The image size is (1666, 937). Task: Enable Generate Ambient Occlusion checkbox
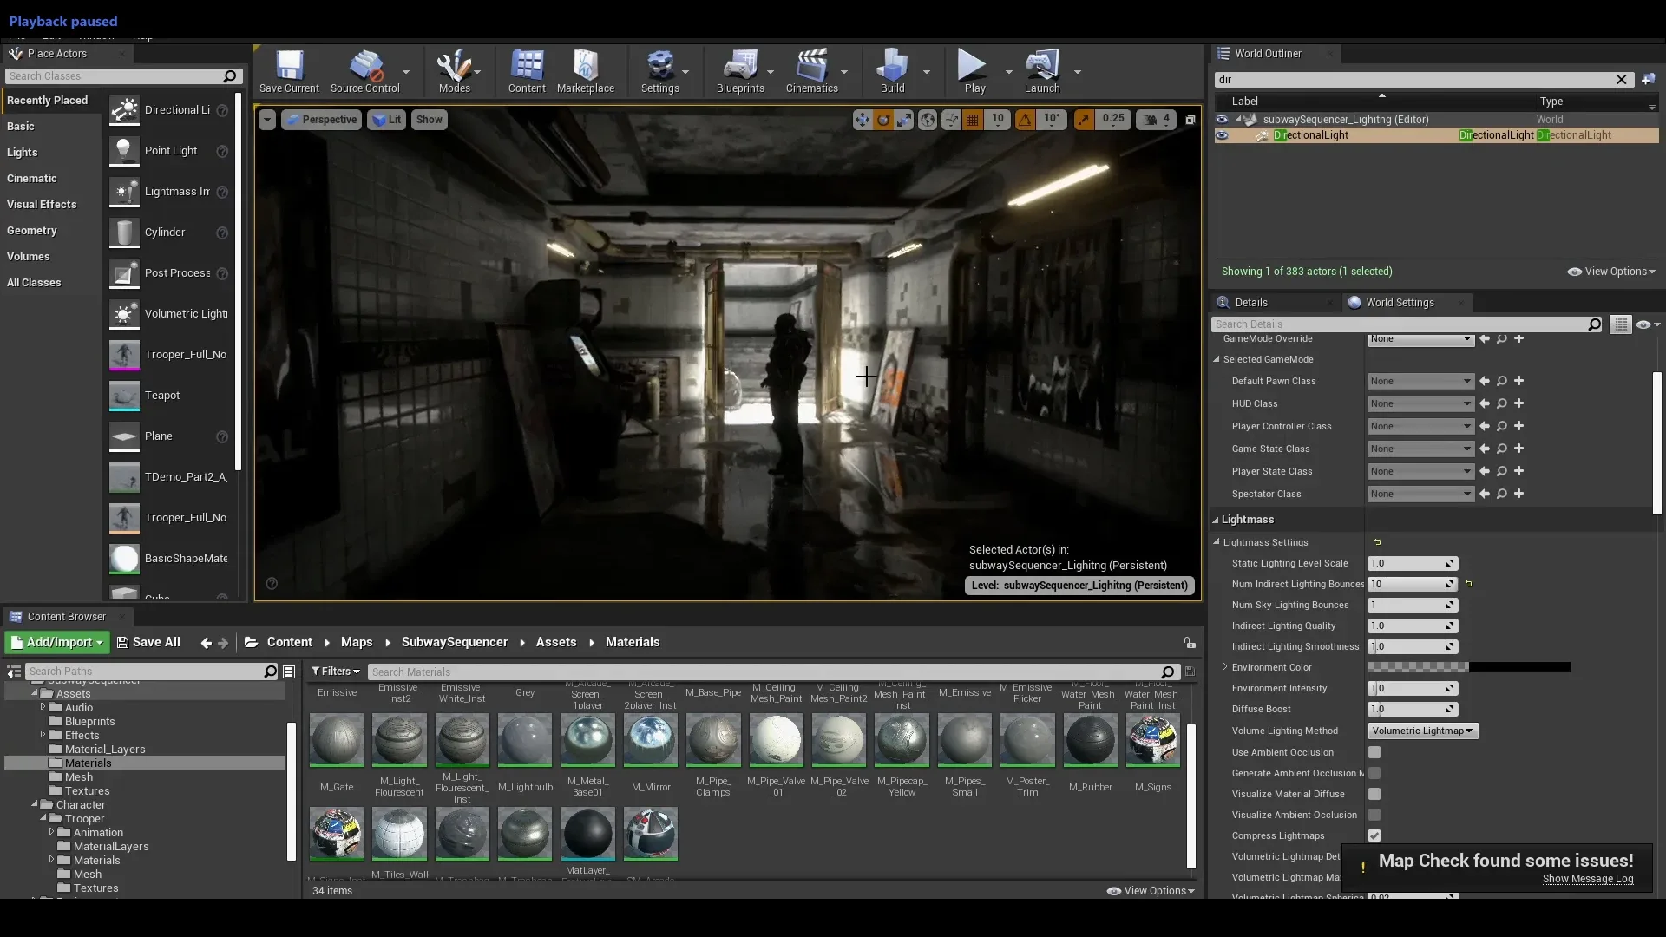1374,773
